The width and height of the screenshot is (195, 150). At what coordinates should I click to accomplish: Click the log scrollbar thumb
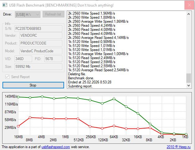tap(188, 78)
